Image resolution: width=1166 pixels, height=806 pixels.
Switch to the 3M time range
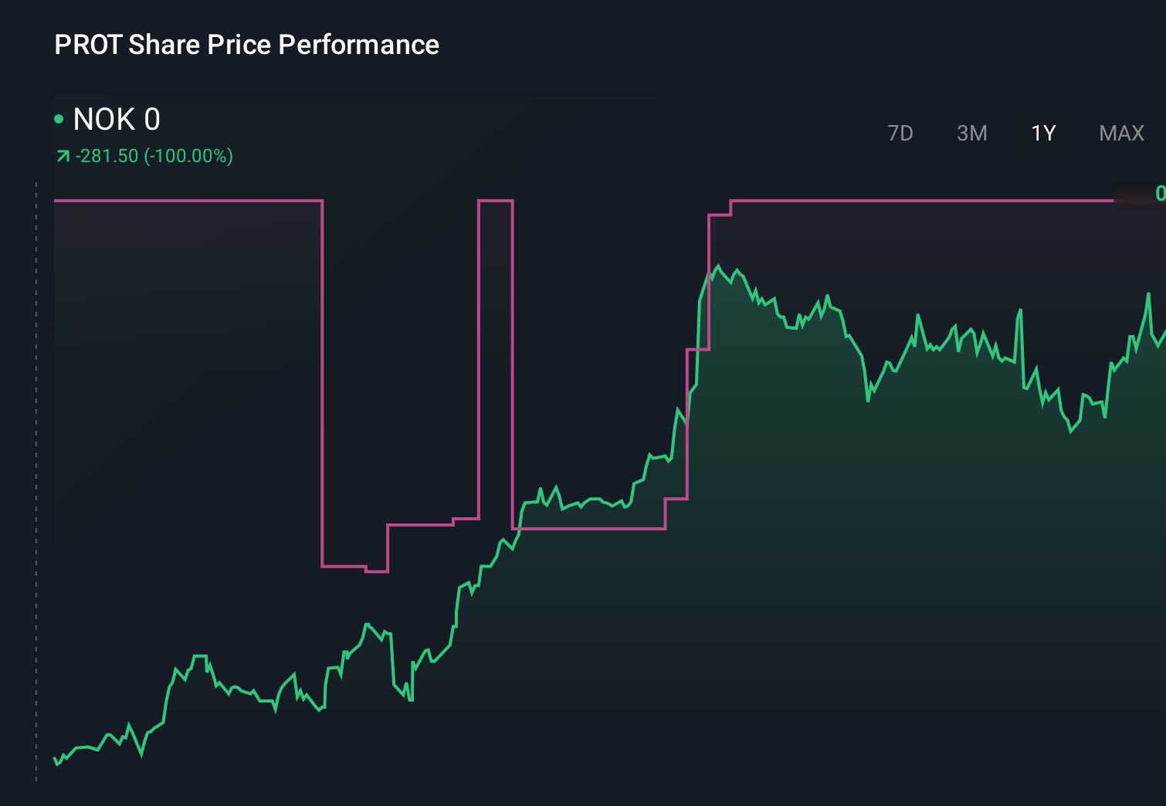972,133
